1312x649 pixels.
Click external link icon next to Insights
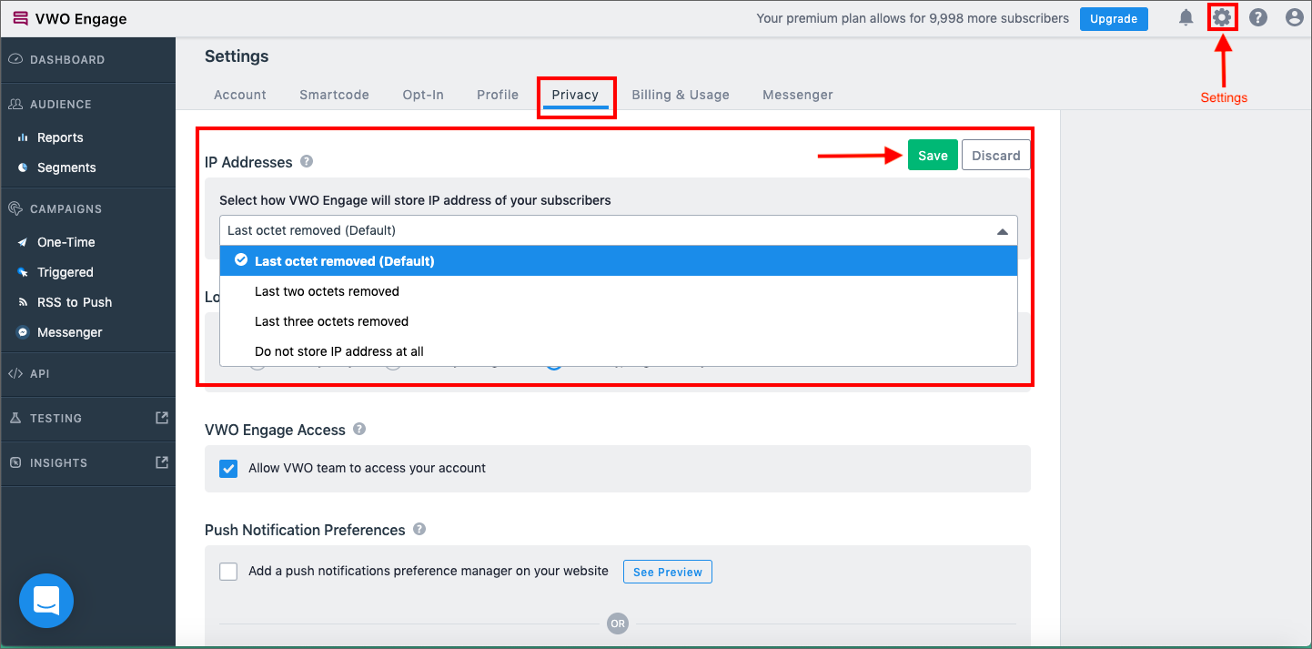coord(162,461)
